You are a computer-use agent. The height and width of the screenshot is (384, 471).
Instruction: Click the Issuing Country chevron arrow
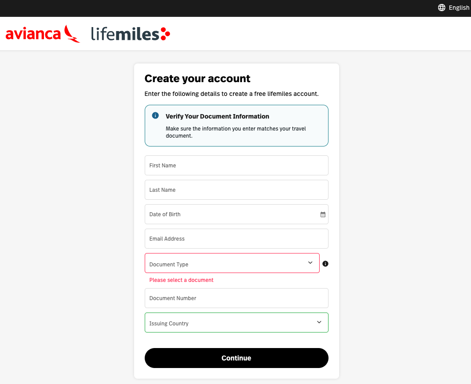click(319, 322)
